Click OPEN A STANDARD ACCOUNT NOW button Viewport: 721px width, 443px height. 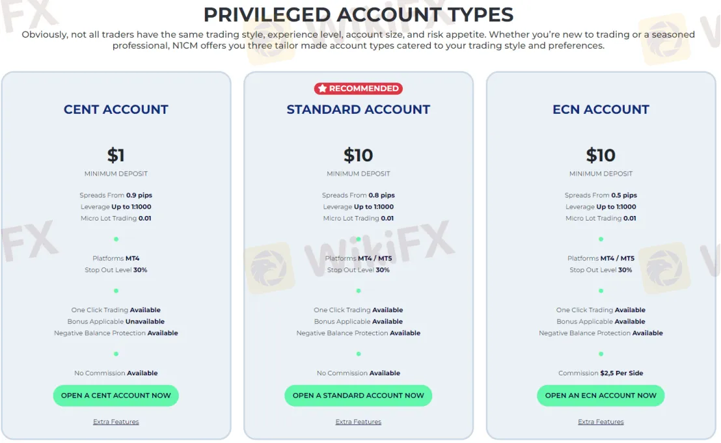tap(358, 396)
